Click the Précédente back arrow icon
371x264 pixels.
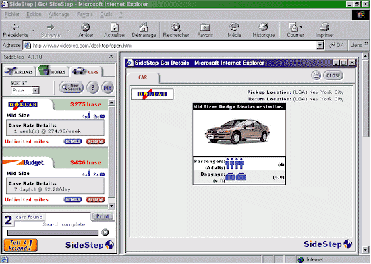16,27
